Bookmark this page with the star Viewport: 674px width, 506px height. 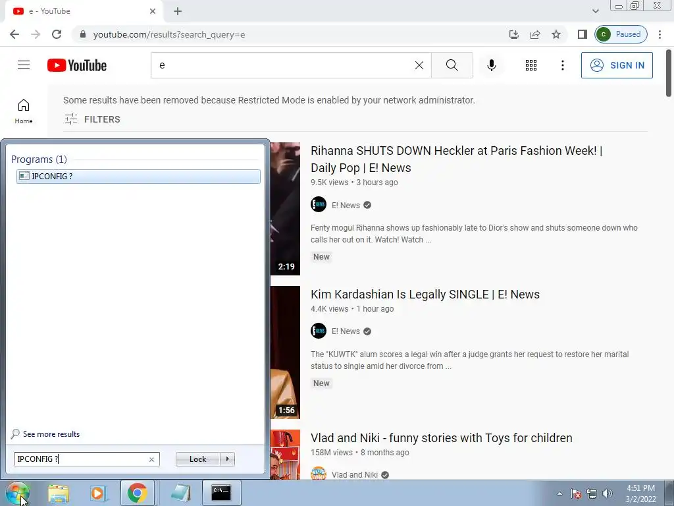tap(556, 34)
